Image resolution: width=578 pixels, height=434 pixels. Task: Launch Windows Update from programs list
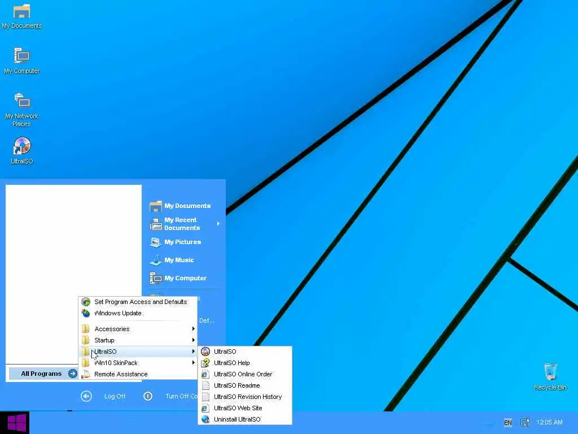(x=138, y=313)
